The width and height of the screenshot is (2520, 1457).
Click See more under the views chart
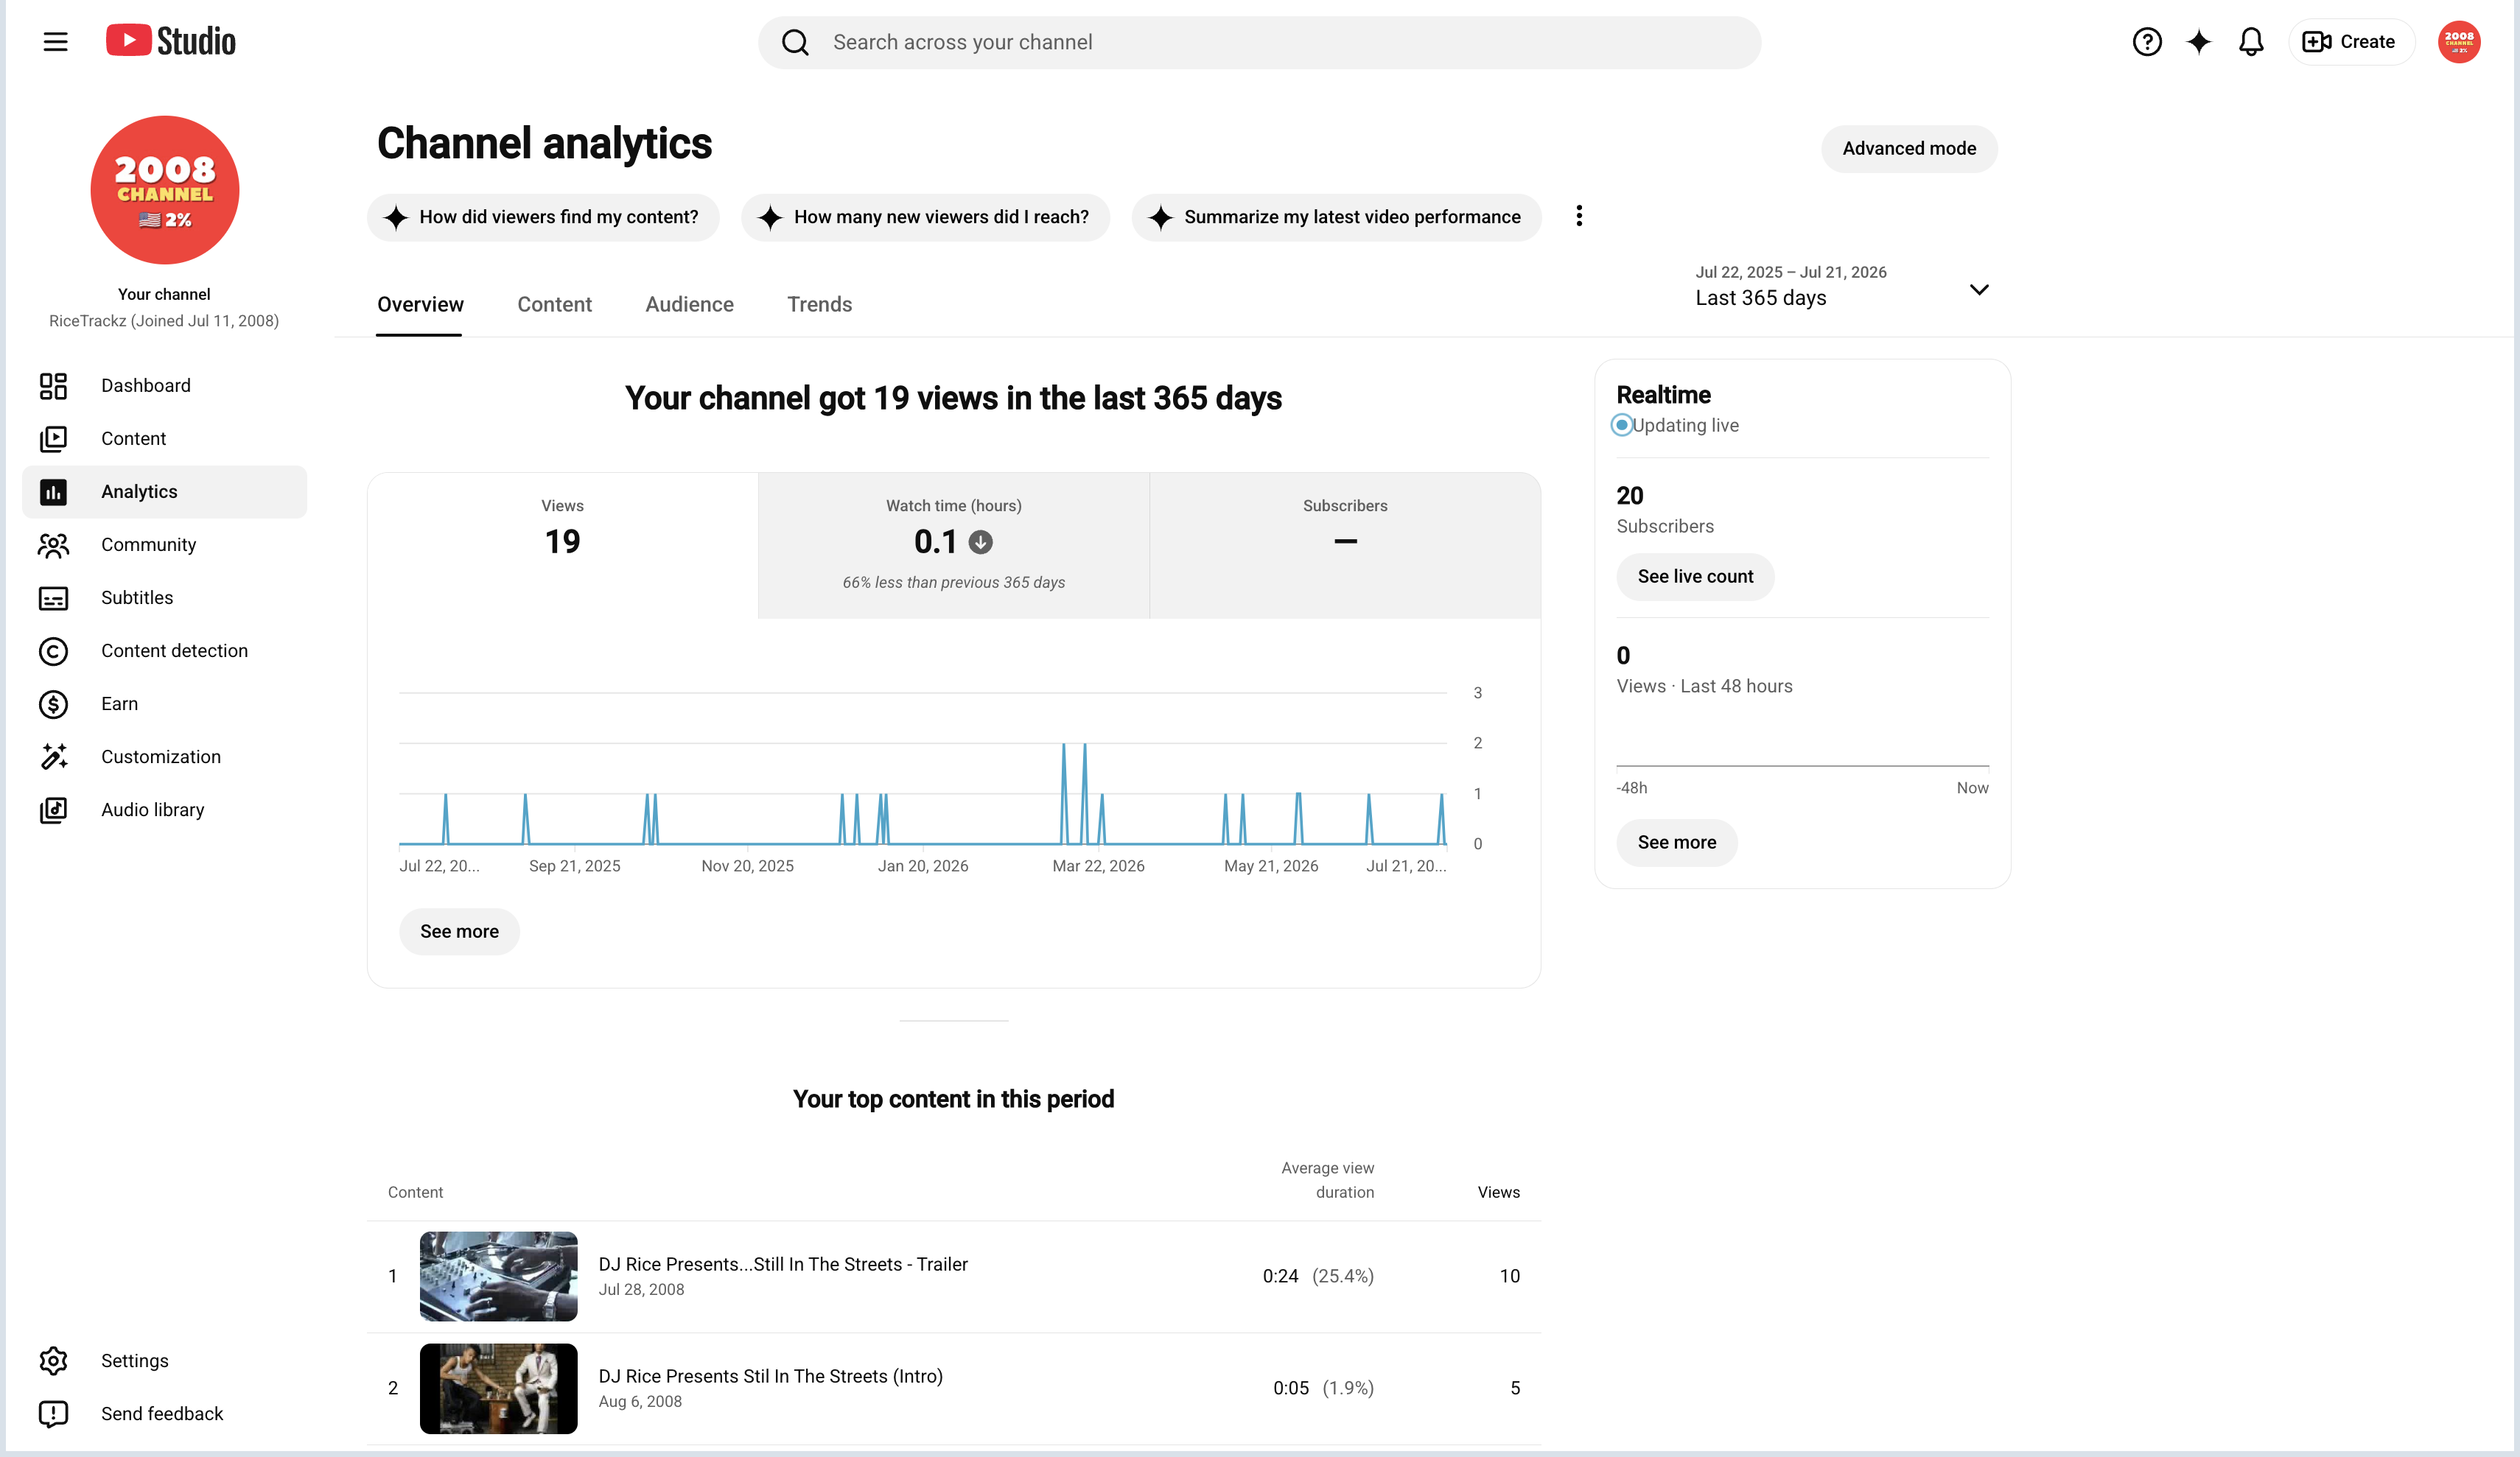tap(459, 932)
